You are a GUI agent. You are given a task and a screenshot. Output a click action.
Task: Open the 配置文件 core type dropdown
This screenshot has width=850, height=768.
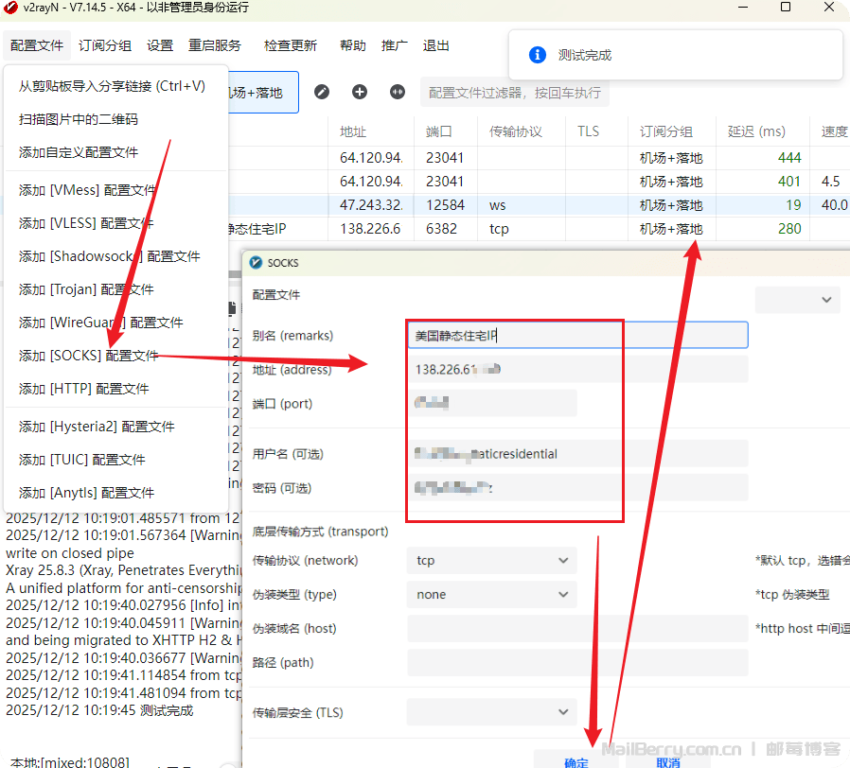[797, 300]
